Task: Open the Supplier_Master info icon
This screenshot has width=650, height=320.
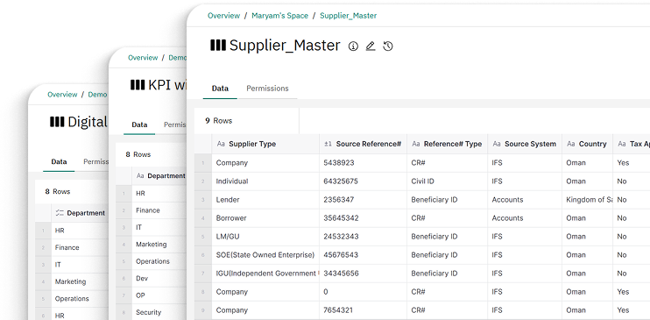Action: [353, 46]
